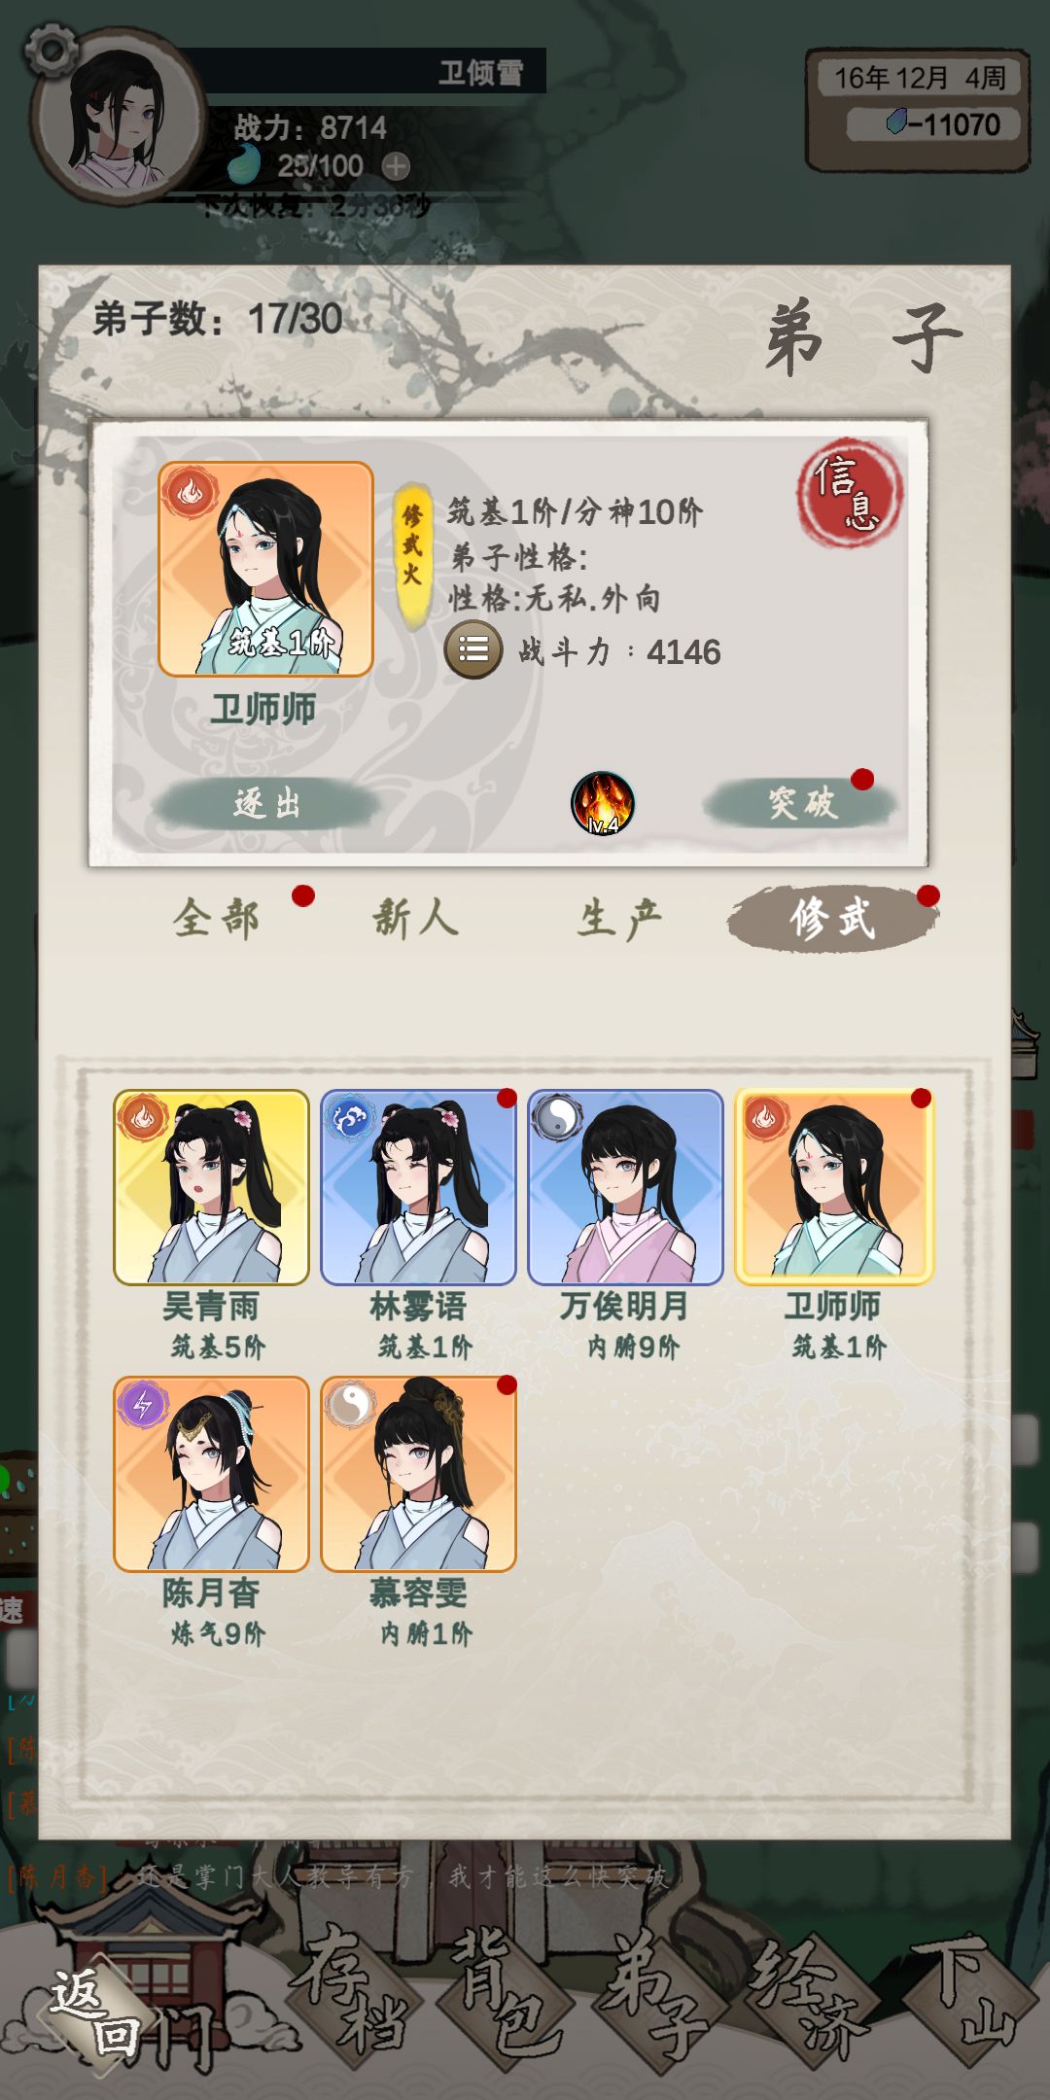The image size is (1050, 2100).
Task: Select the 修武 tab
Action: click(x=832, y=919)
